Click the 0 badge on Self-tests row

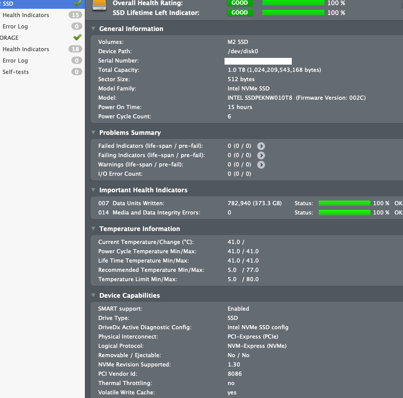click(x=77, y=72)
